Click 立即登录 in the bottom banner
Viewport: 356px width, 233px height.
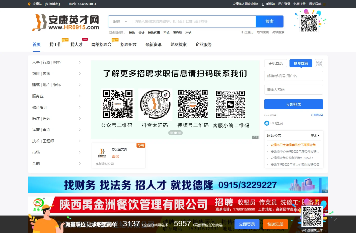247,224
